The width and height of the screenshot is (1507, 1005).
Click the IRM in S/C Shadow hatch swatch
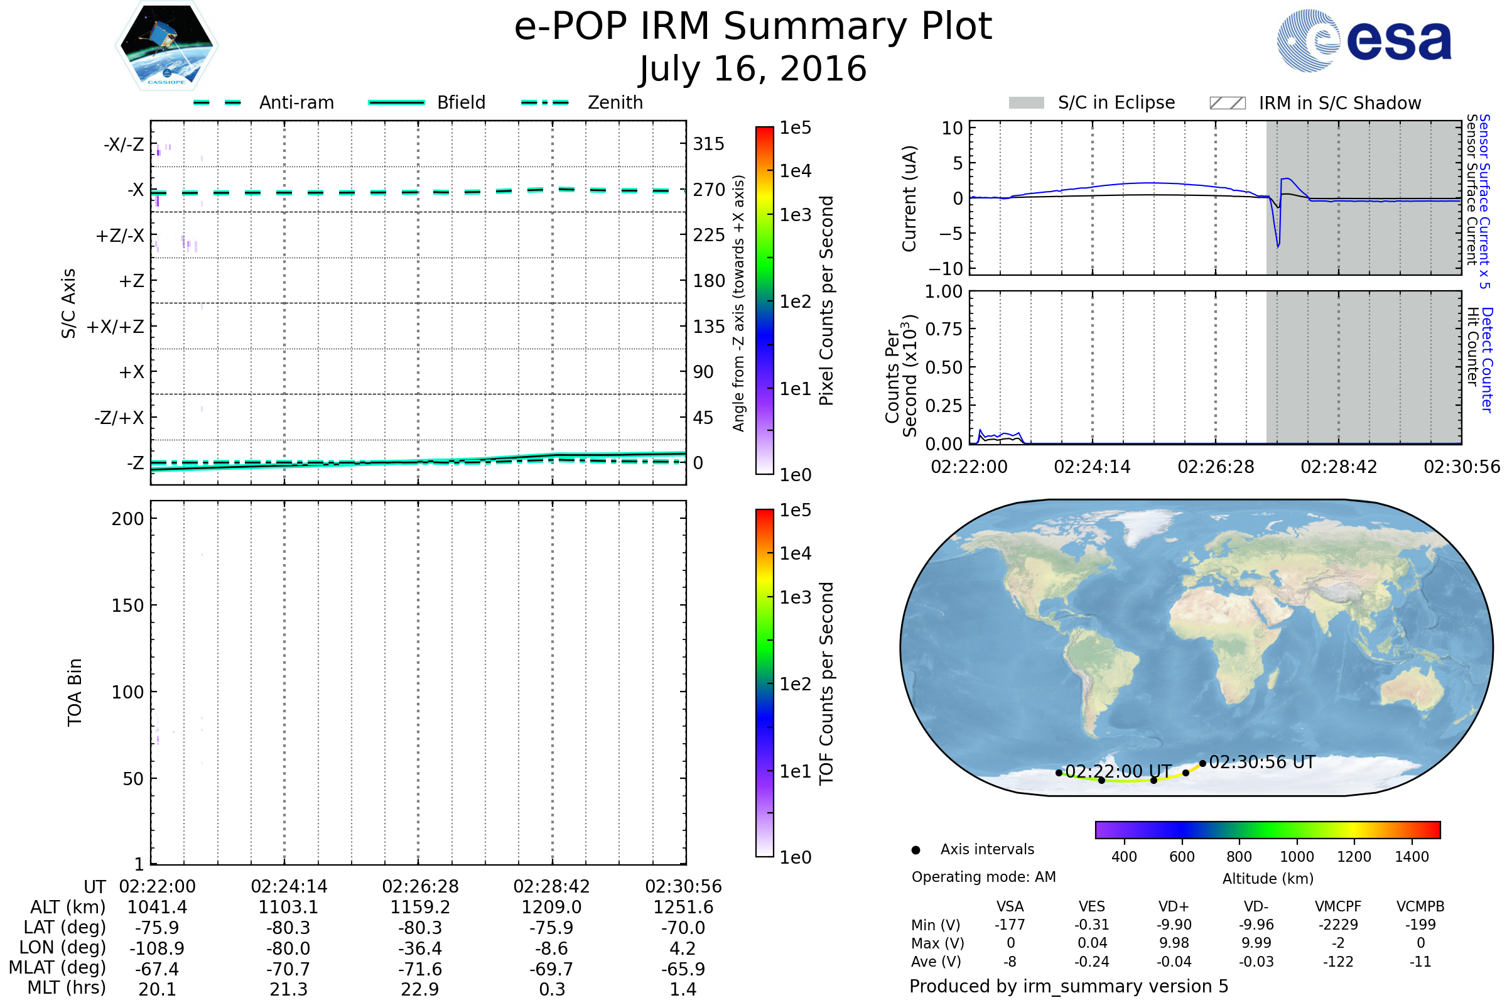[1227, 103]
